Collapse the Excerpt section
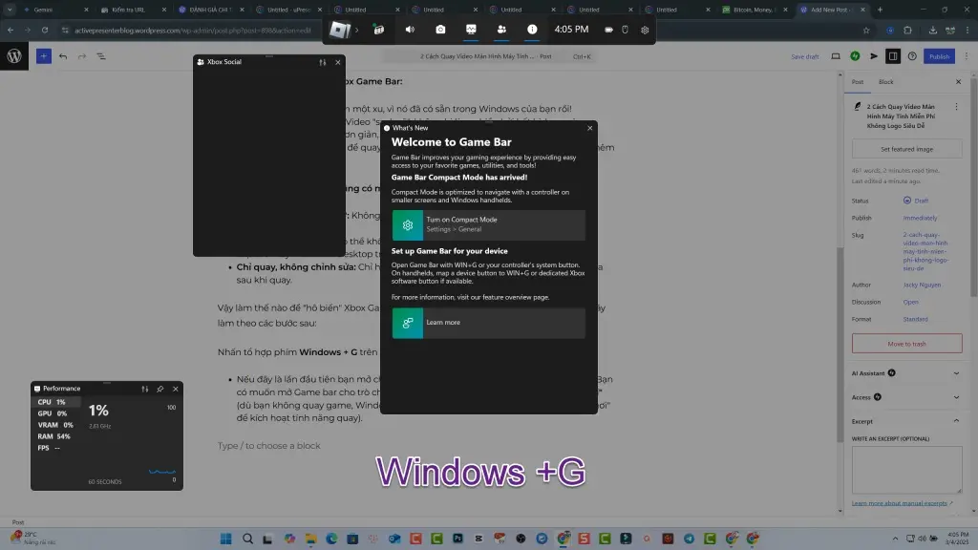Viewport: 978px width, 550px height. coord(905,421)
